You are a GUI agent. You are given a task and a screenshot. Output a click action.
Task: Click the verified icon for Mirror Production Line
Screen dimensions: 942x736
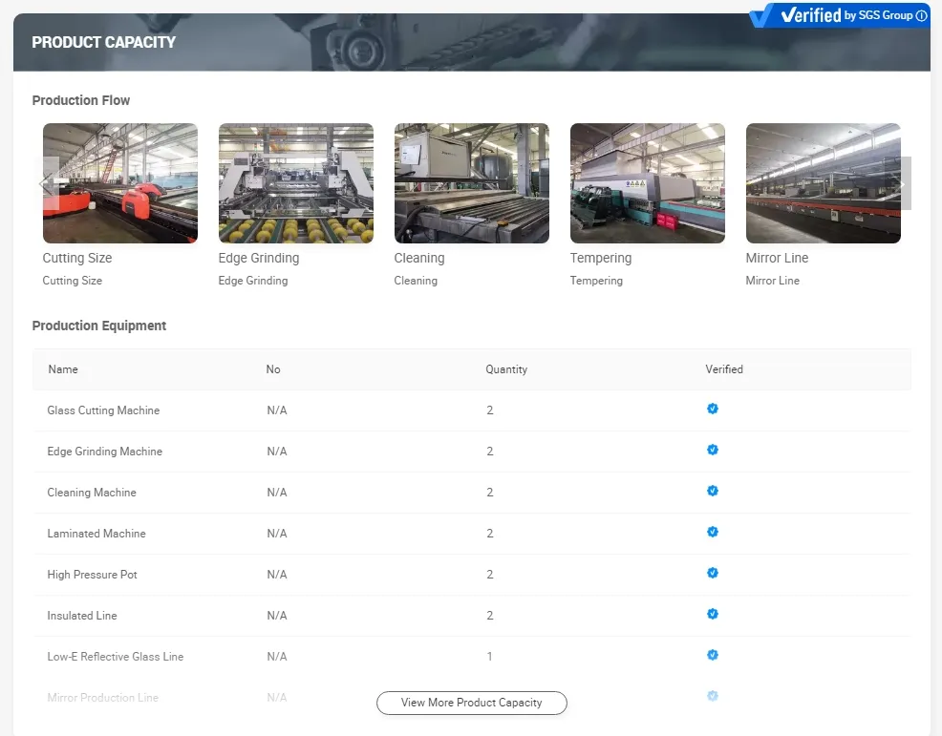coord(713,696)
